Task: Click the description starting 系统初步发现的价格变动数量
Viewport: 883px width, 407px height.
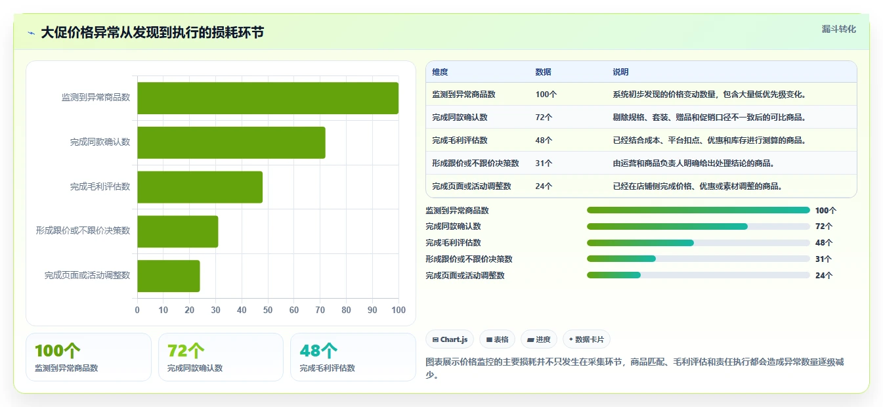Action: [x=709, y=95]
